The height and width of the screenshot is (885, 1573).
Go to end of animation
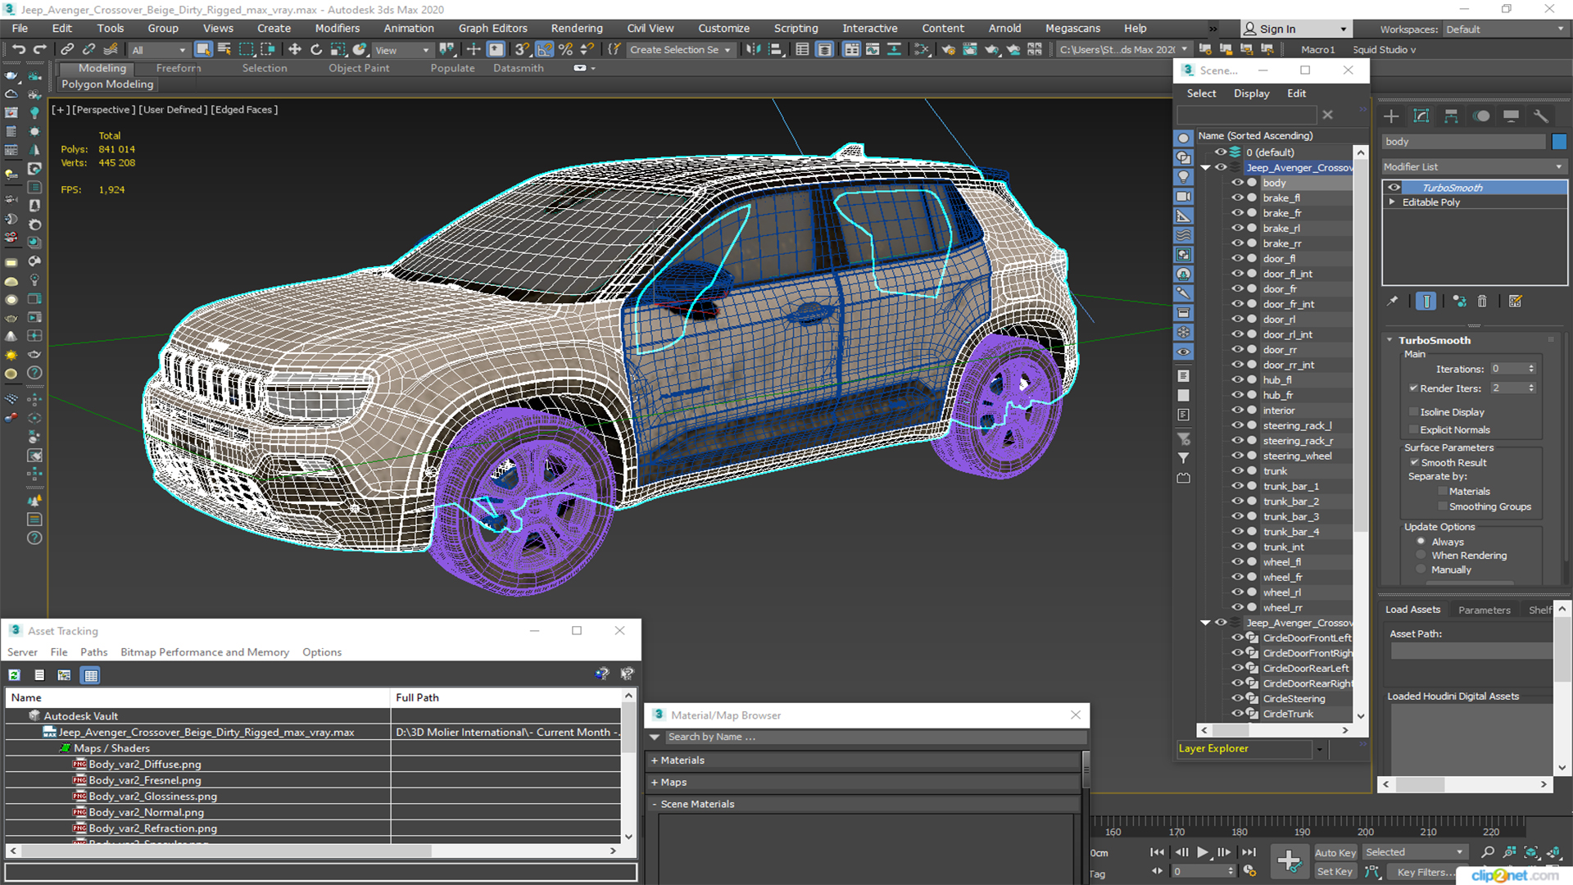click(x=1248, y=852)
